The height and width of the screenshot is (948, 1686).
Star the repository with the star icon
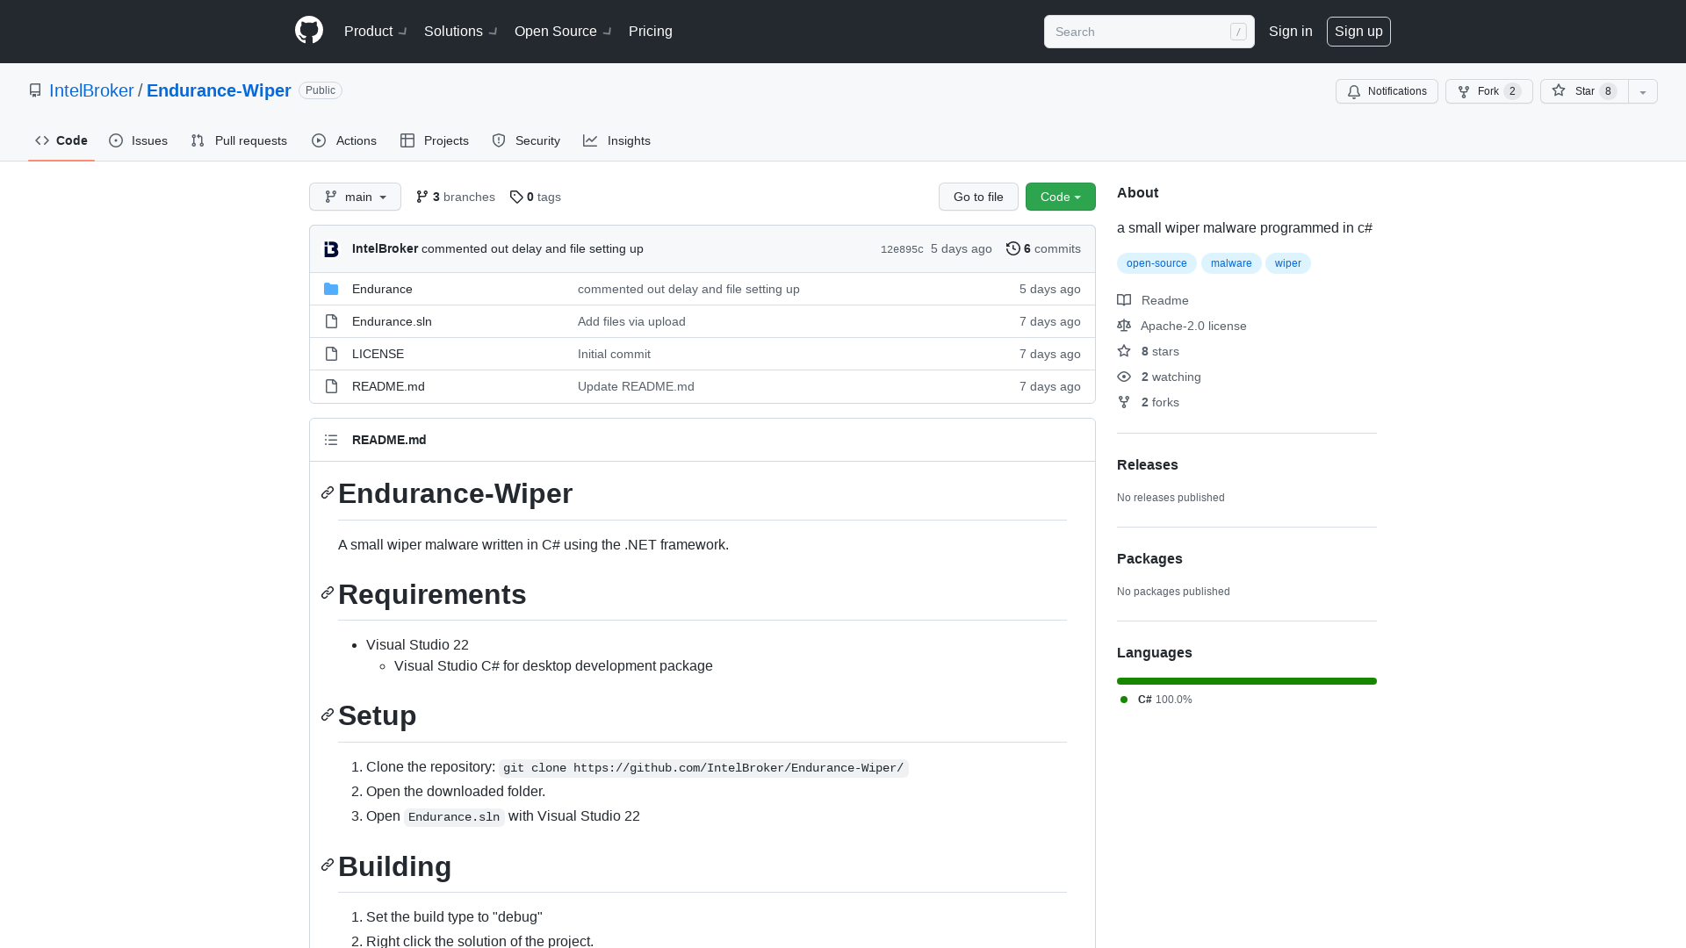[1558, 91]
